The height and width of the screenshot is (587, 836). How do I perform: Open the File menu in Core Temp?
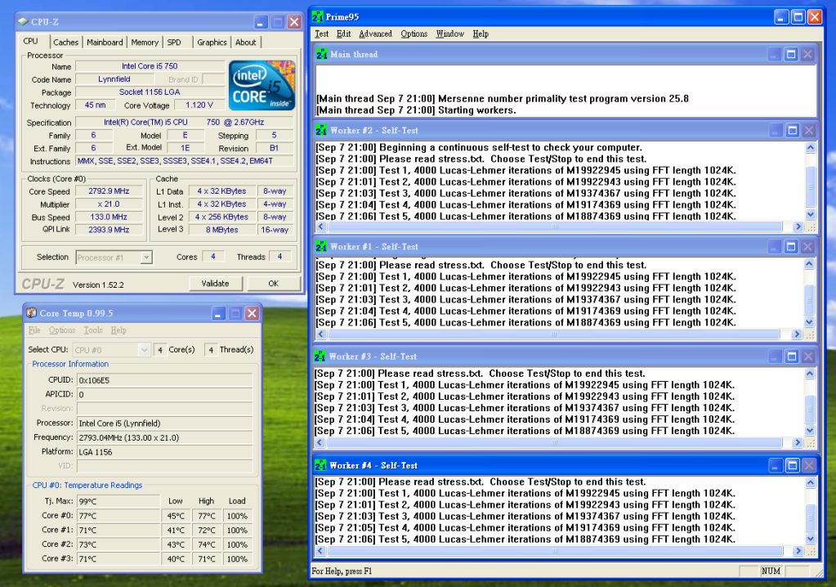[34, 330]
